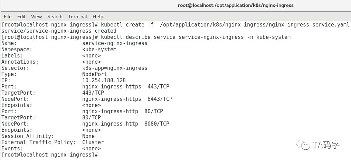Open the View menu

tap(36, 17)
